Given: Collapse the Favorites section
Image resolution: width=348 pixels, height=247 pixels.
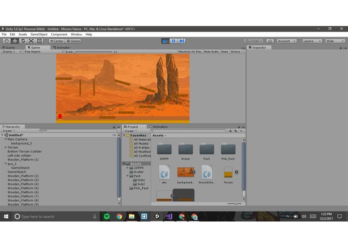Looking at the screenshot, I should click(x=124, y=135).
